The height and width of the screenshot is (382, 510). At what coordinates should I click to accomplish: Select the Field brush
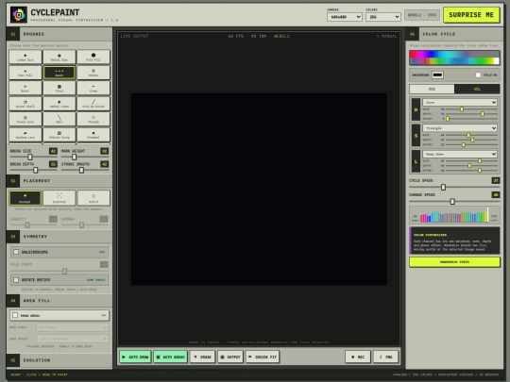[59, 88]
